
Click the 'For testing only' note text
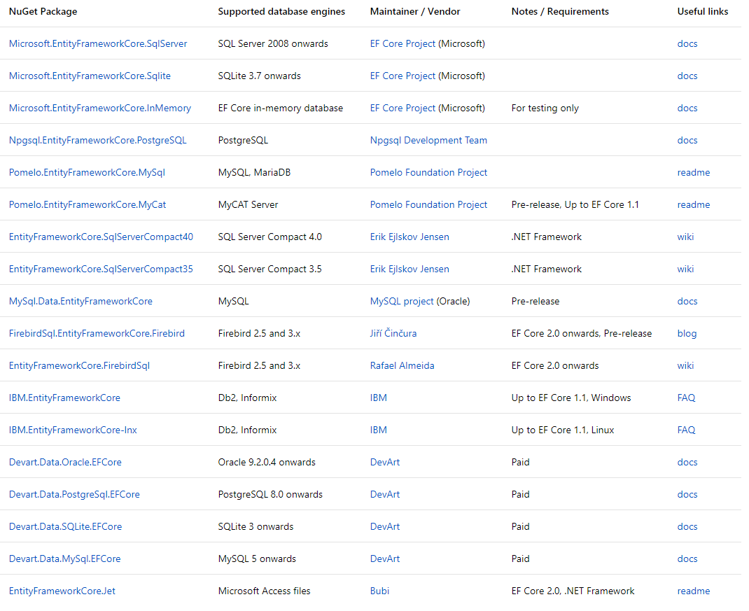545,108
